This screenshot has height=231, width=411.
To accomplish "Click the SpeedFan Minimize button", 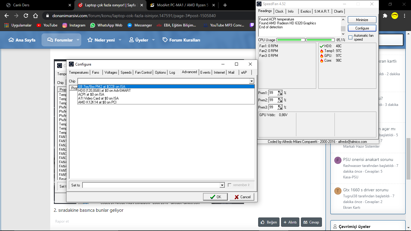I will [x=362, y=20].
